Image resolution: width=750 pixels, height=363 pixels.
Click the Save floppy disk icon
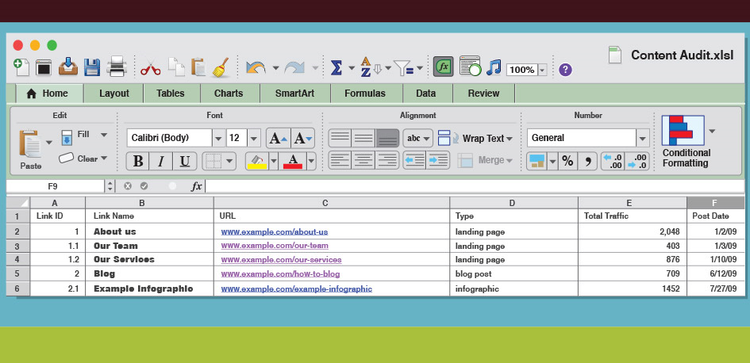point(92,67)
